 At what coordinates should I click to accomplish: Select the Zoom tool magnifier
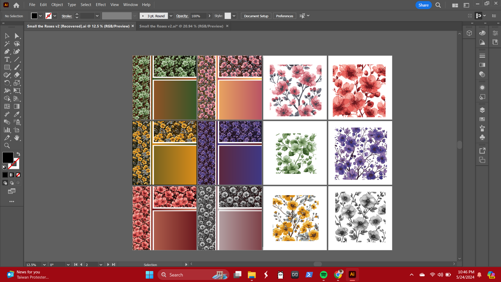(7, 146)
